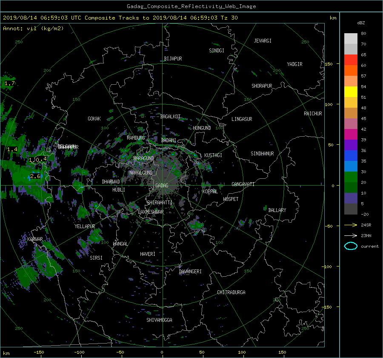Pick the red 60-65 dBZ legend swatch
This screenshot has width=383, height=358.
[x=351, y=60]
